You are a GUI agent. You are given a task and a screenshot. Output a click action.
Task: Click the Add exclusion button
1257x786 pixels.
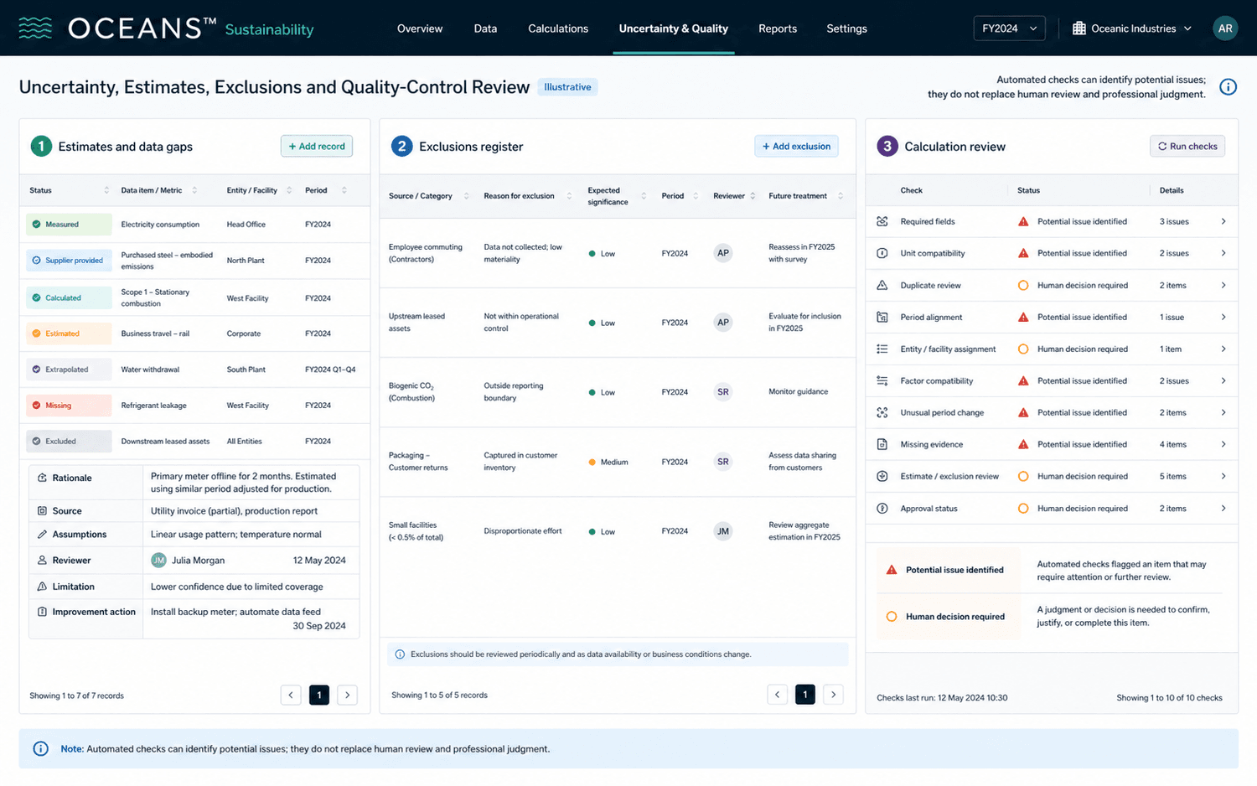pos(796,146)
